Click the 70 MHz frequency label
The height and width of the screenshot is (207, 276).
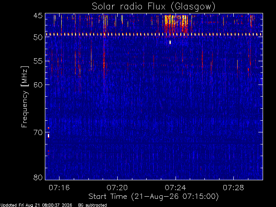38,132
